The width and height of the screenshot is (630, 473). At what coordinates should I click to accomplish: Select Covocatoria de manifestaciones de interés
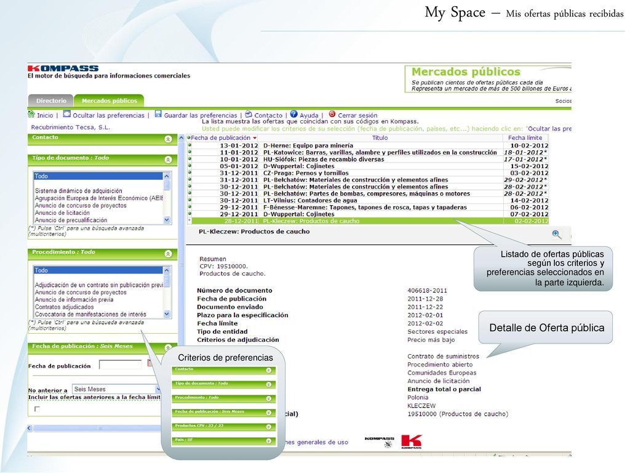point(90,314)
